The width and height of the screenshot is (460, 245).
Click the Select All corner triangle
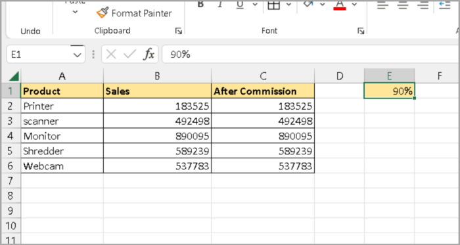[x=14, y=76]
